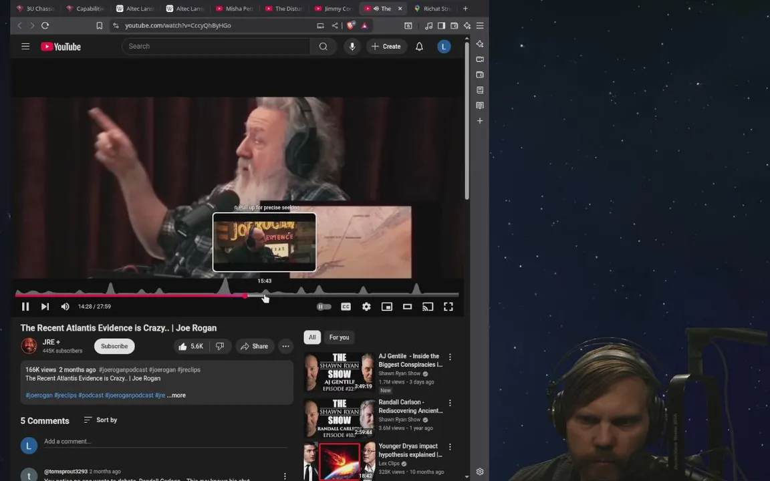
Task: Switch to miniplayer mode
Action: coord(387,307)
